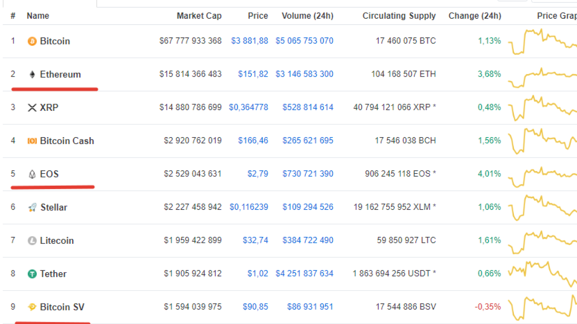Open the Bitcoin Cash price graph thumbnail
The width and height of the screenshot is (577, 324).
coord(542,141)
